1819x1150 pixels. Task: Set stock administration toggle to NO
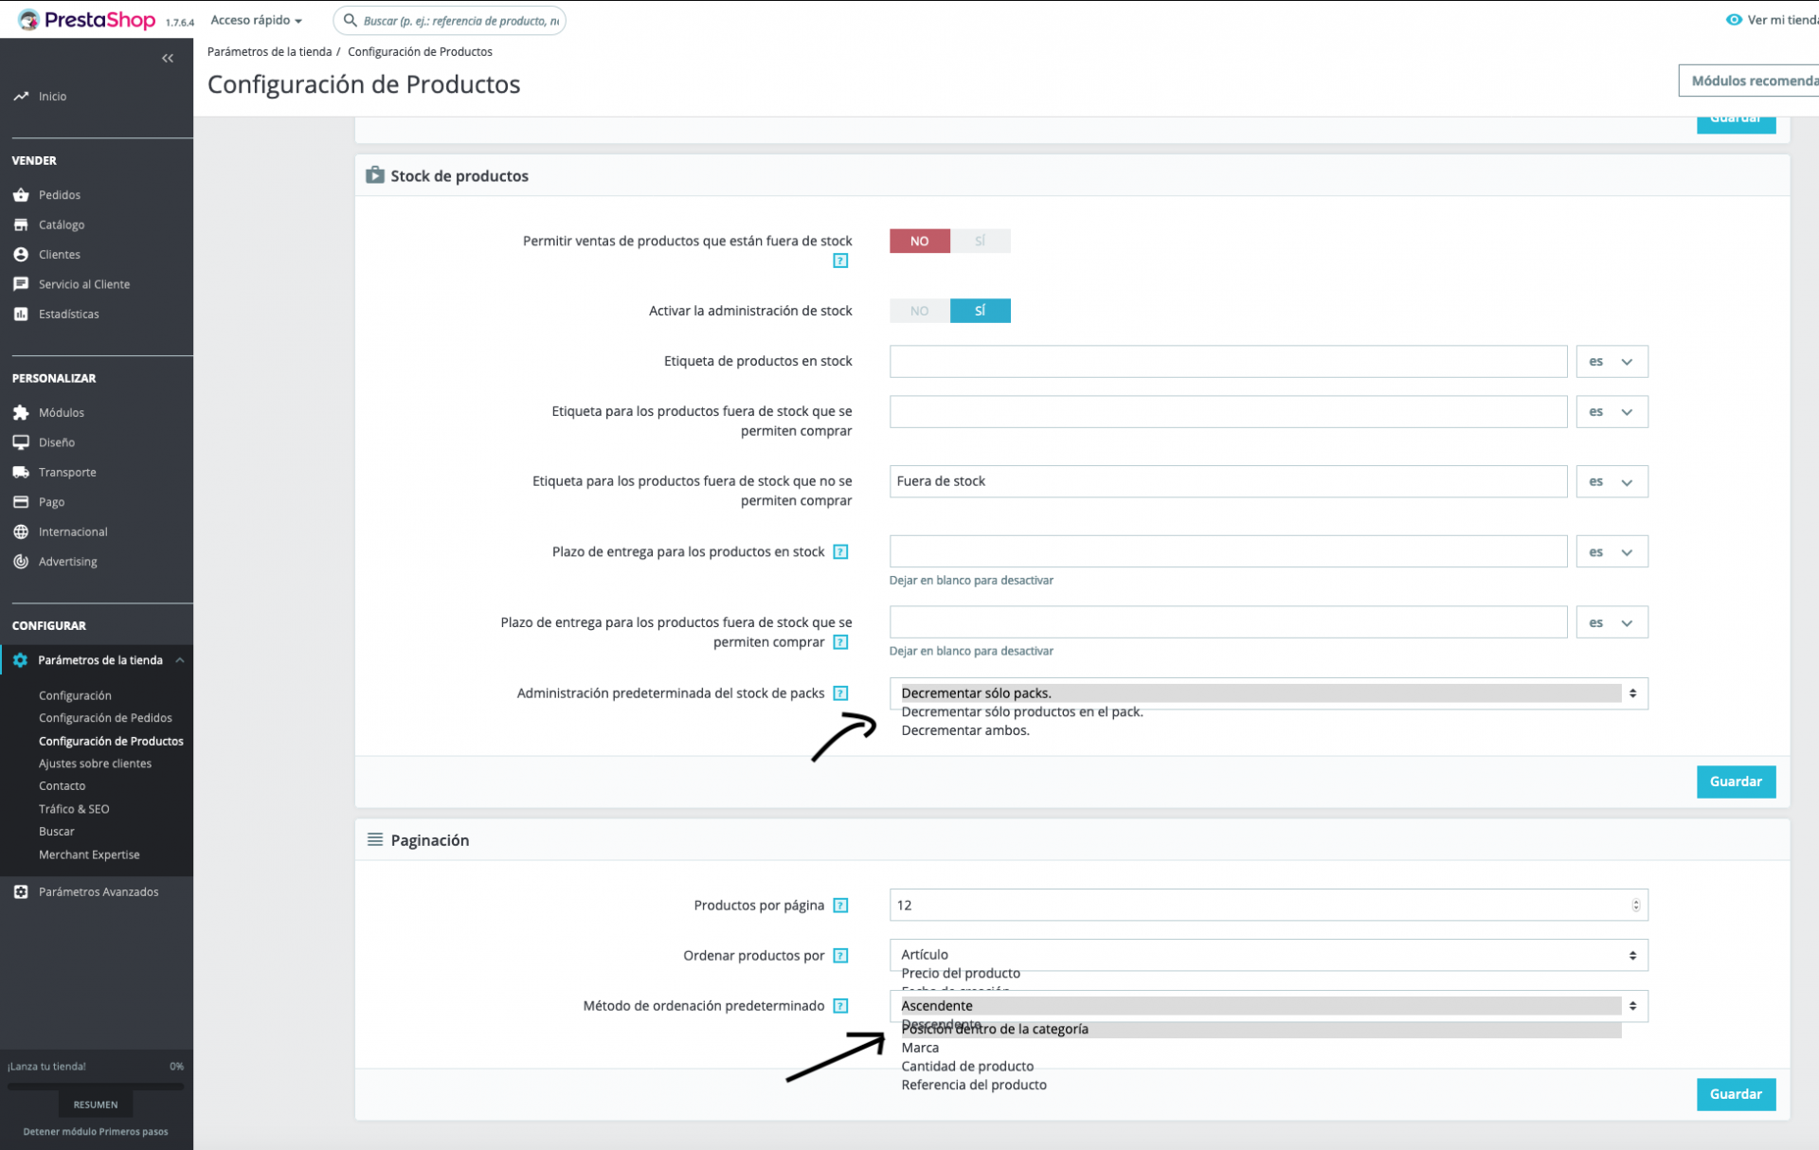(x=919, y=311)
